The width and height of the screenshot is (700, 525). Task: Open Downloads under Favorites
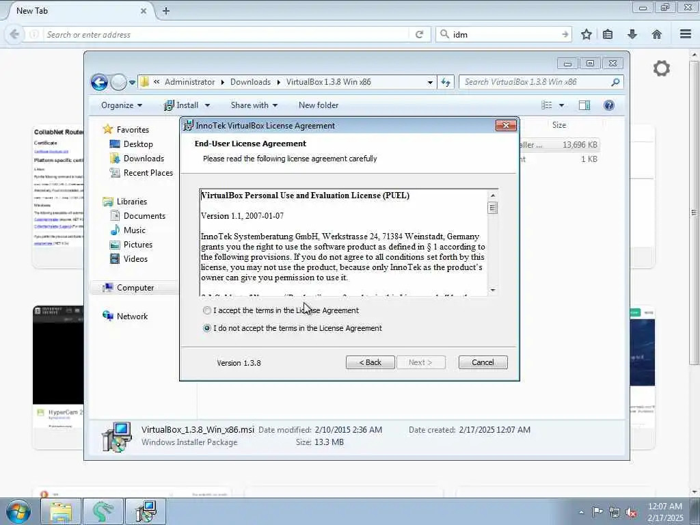(144, 159)
